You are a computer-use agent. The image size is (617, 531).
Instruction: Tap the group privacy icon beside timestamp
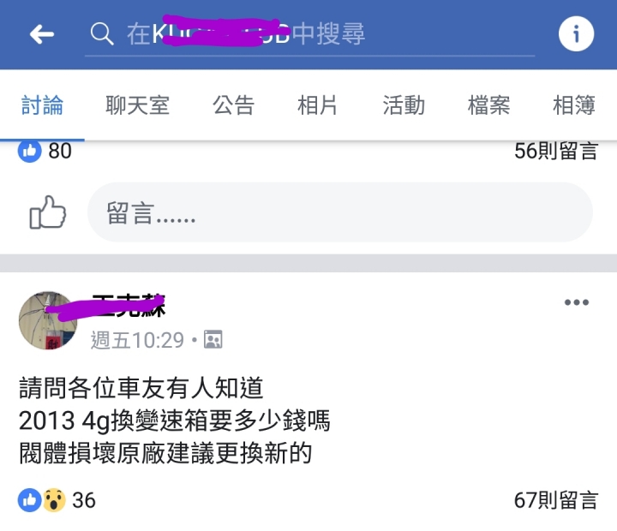[x=213, y=339]
